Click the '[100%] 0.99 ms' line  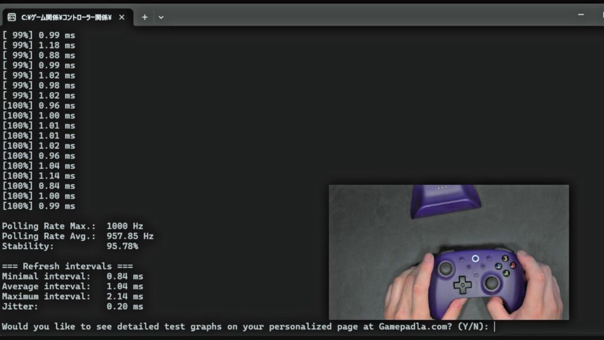coord(38,206)
